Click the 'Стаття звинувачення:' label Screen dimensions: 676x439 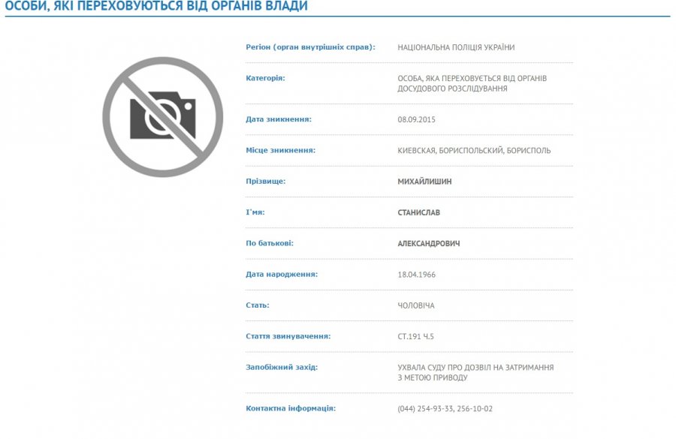[x=288, y=336]
